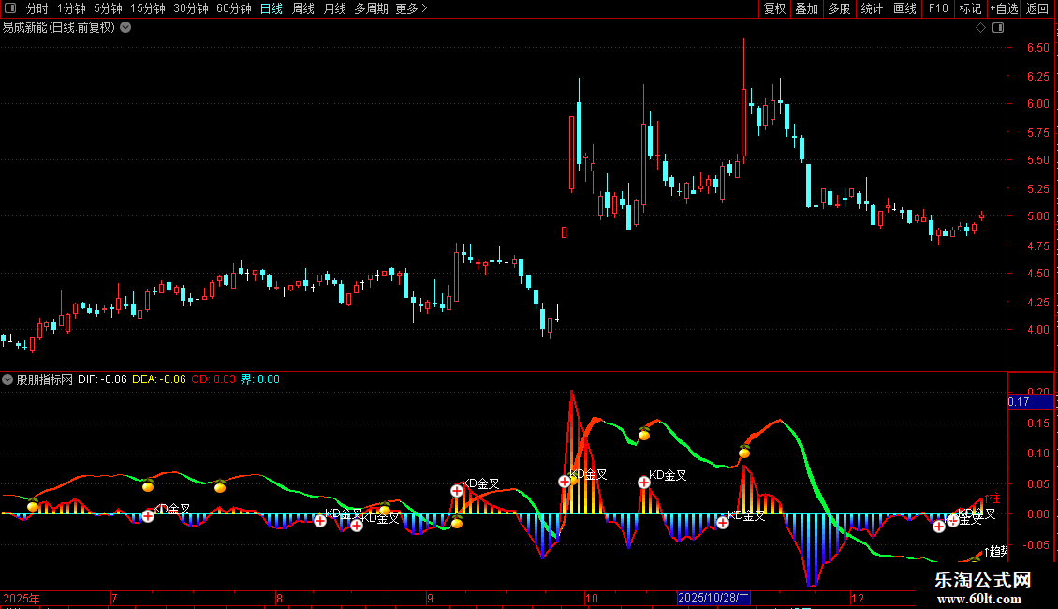Click the 0.17 value label on indicator axis
This screenshot has height=609, width=1058.
(x=1019, y=403)
